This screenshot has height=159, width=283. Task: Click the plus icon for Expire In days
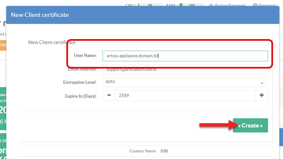(261, 96)
